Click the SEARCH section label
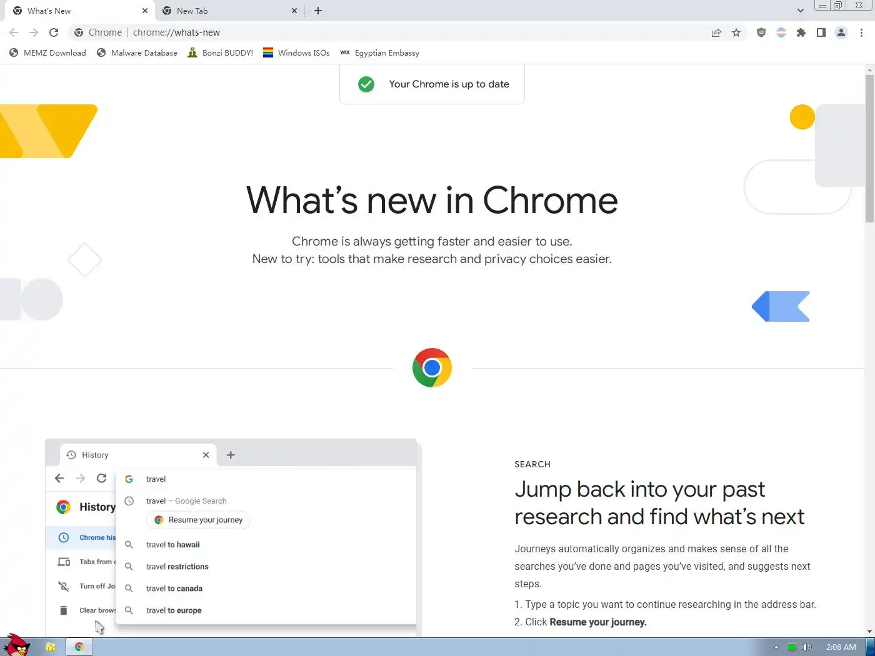This screenshot has height=656, width=875. pos(532,464)
